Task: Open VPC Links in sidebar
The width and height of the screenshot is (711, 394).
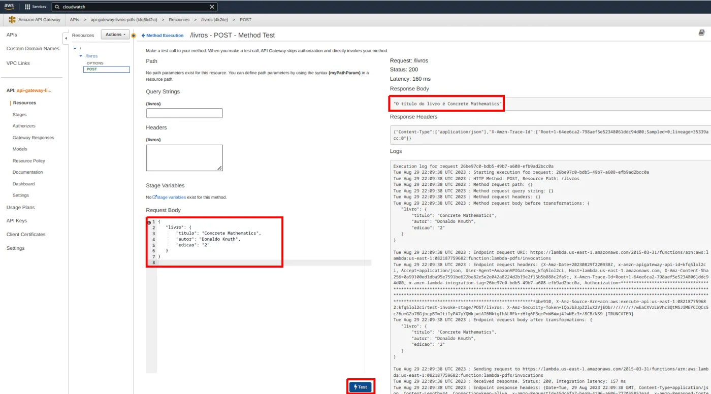Action: pyautogui.click(x=18, y=63)
